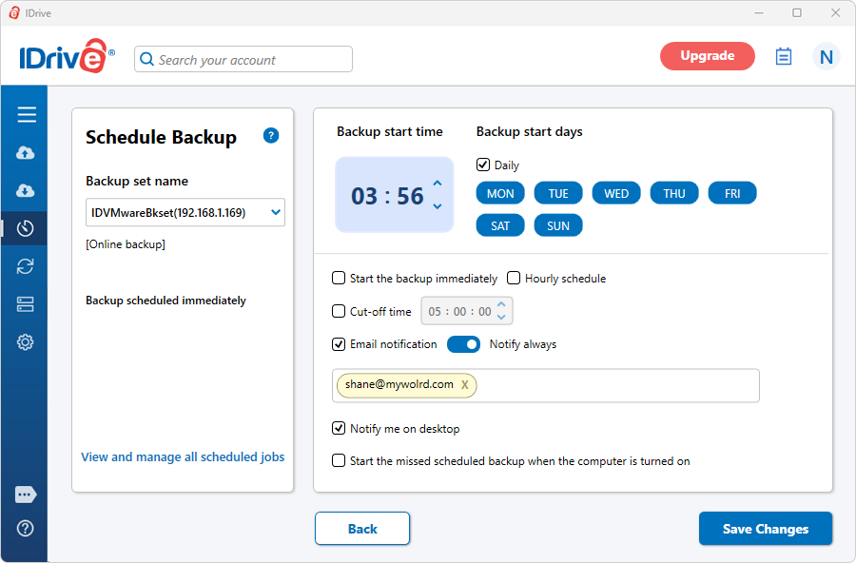This screenshot has height=563, width=856.
Task: Open the hamburger menu in sidebar
Action: 27,115
